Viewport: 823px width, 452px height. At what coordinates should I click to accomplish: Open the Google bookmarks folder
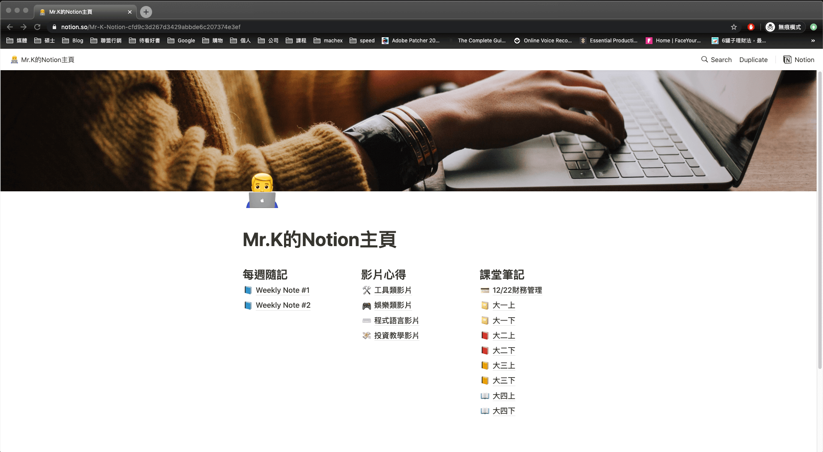point(181,41)
